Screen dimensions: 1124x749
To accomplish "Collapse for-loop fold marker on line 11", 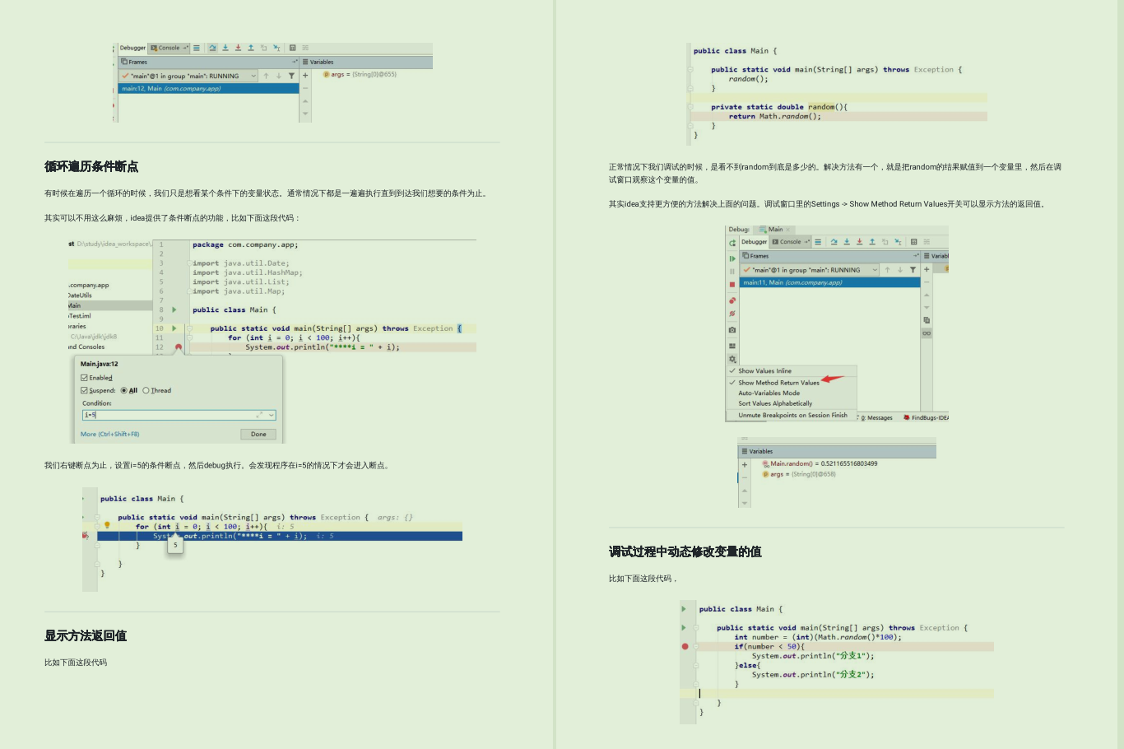I will pos(188,337).
